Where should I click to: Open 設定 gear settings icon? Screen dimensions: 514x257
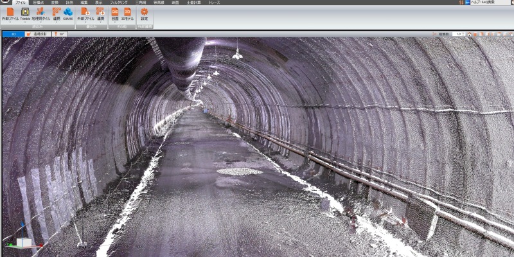tap(144, 12)
